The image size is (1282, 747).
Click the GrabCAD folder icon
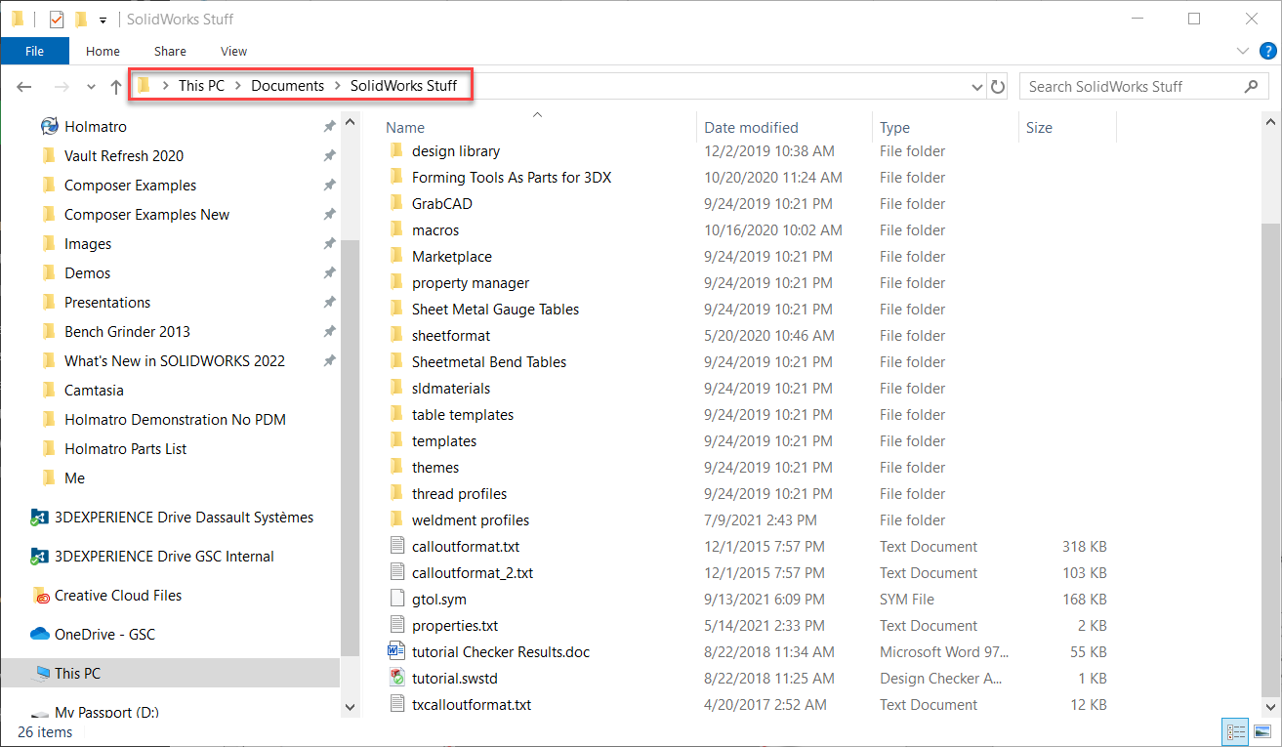[395, 203]
